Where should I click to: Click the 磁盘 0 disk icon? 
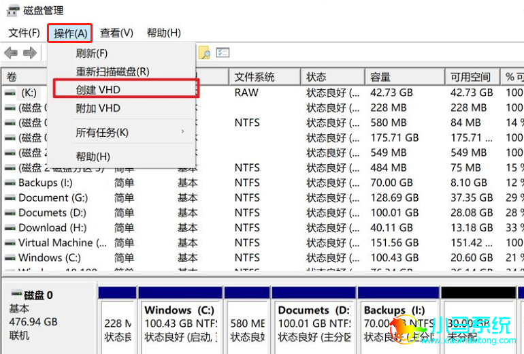17,293
